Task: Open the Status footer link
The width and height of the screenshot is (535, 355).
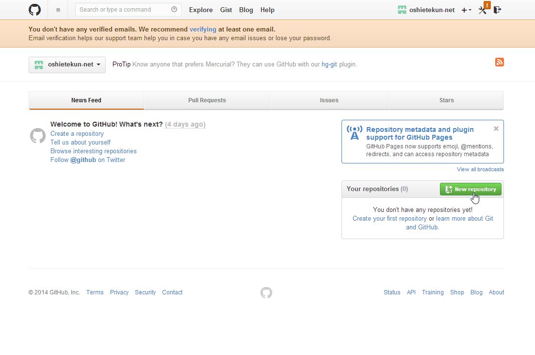Action: (x=392, y=292)
